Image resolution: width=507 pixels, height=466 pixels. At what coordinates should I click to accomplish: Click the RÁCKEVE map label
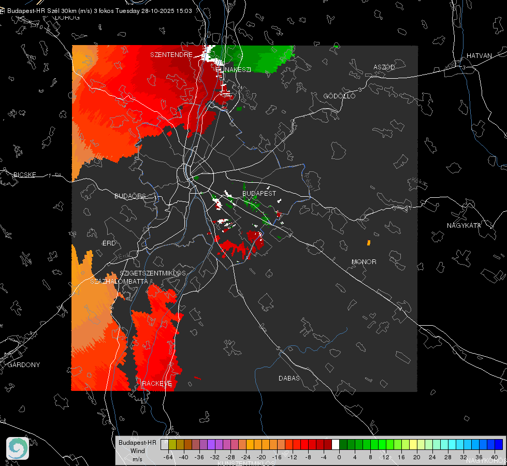point(157,384)
